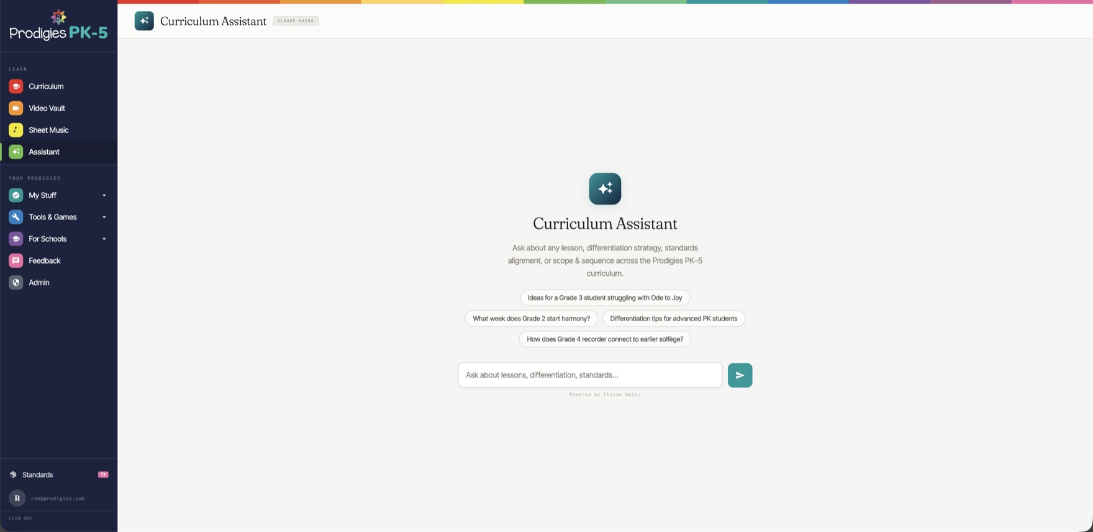Expand the Tools & Games dropdown arrow
Screen dimensions: 1093x532
pyautogui.click(x=104, y=217)
